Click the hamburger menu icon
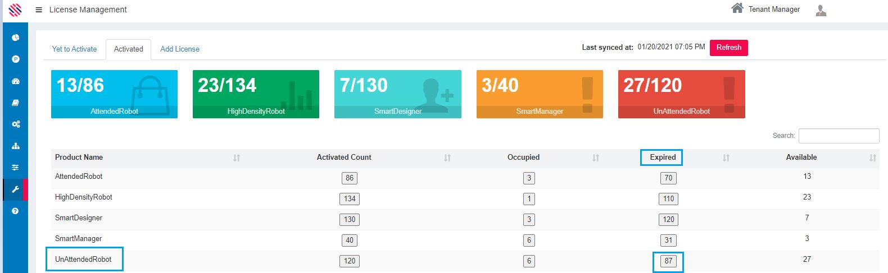This screenshot has height=273, width=888. click(x=39, y=10)
